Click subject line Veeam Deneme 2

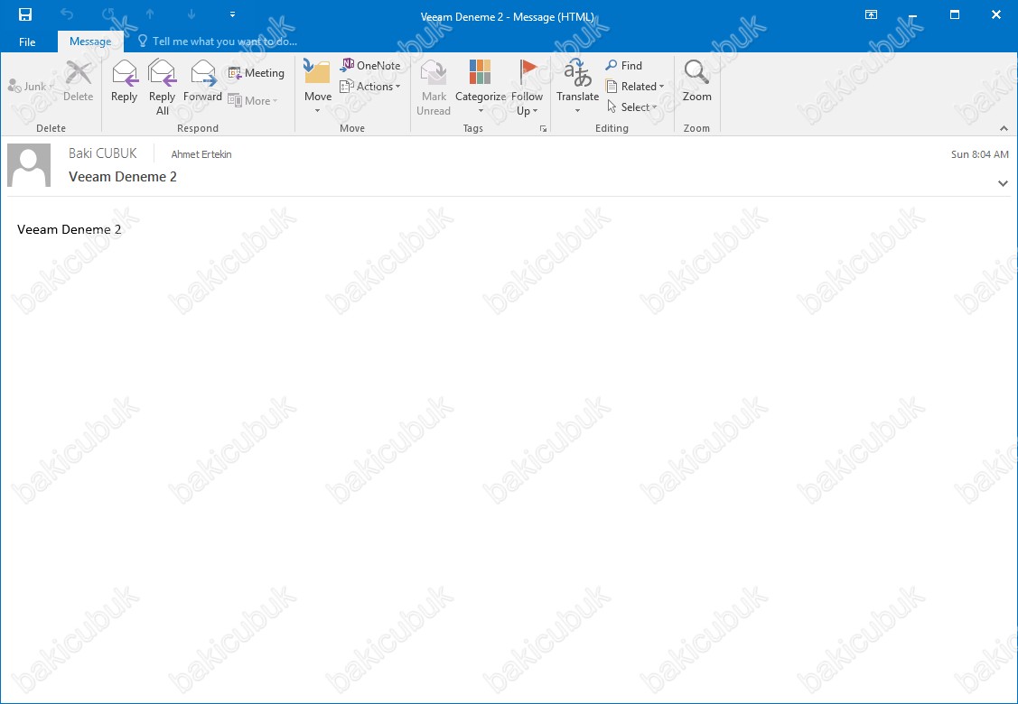click(x=123, y=177)
